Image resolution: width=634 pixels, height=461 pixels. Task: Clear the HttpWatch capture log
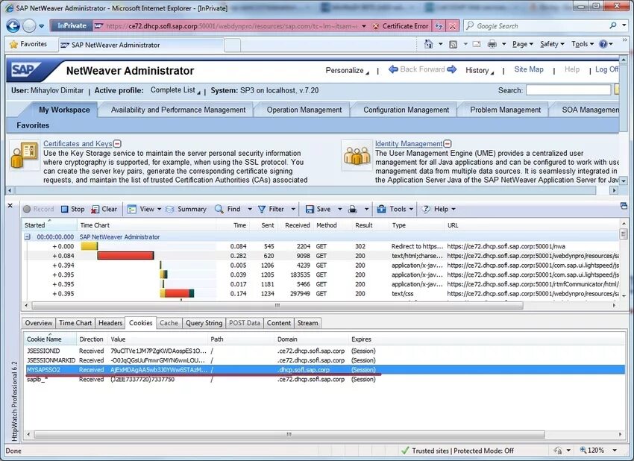pyautogui.click(x=104, y=209)
